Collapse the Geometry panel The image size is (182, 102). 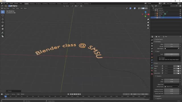tap(158, 42)
